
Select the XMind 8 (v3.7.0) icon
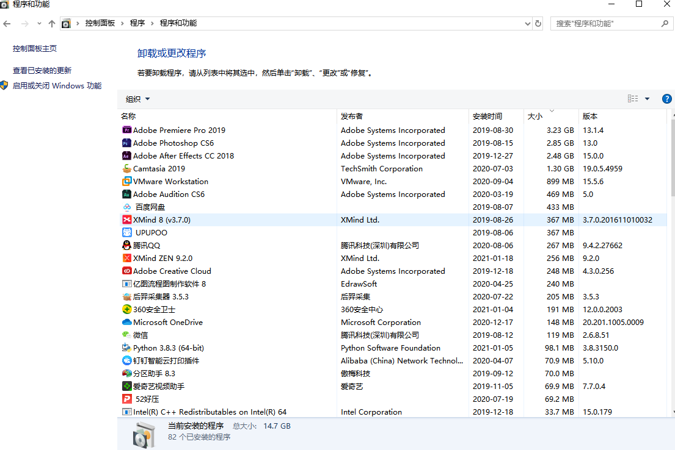[126, 220]
